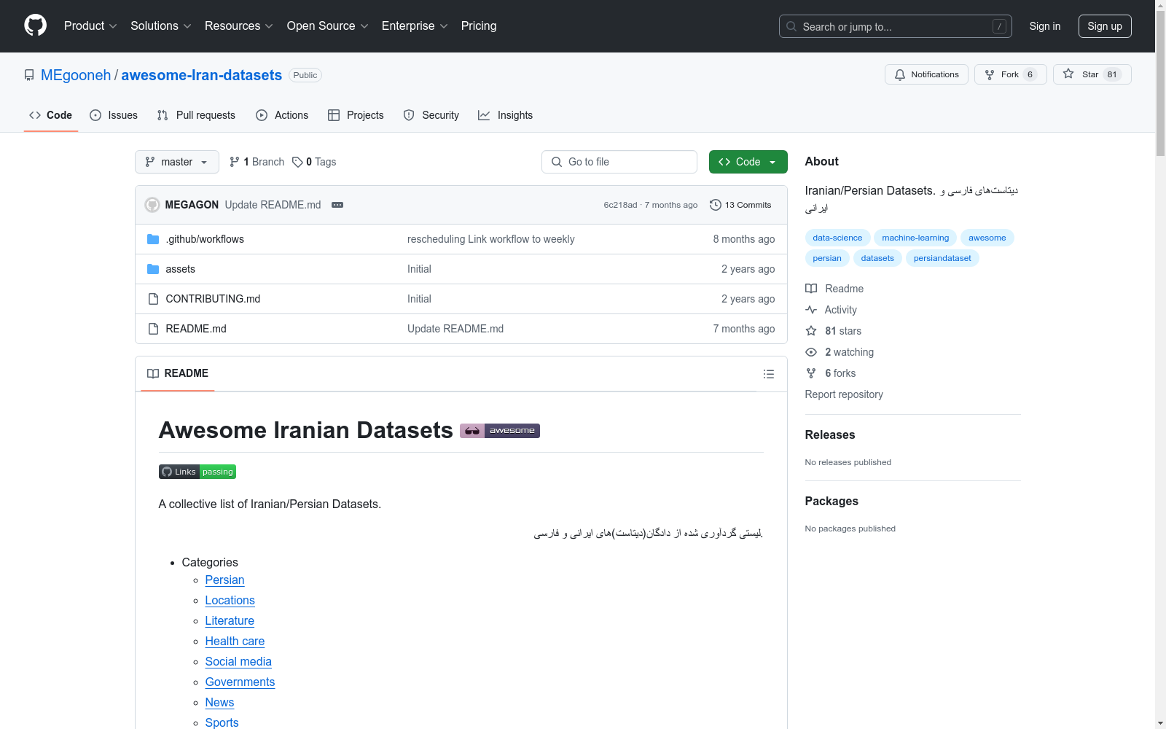Star the awesome-Iran-datasets repository
The width and height of the screenshot is (1166, 729).
(x=1092, y=74)
